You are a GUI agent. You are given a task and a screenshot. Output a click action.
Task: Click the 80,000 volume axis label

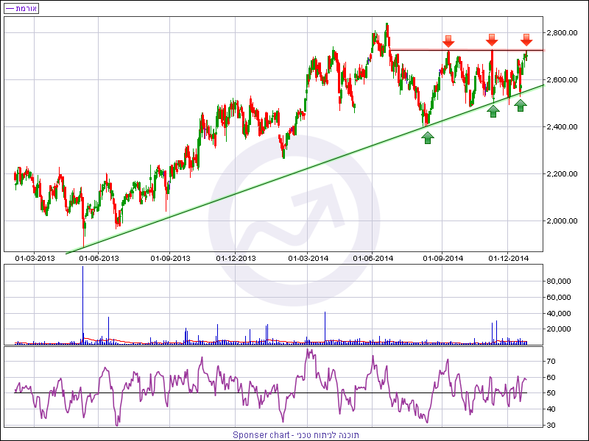pyautogui.click(x=559, y=282)
